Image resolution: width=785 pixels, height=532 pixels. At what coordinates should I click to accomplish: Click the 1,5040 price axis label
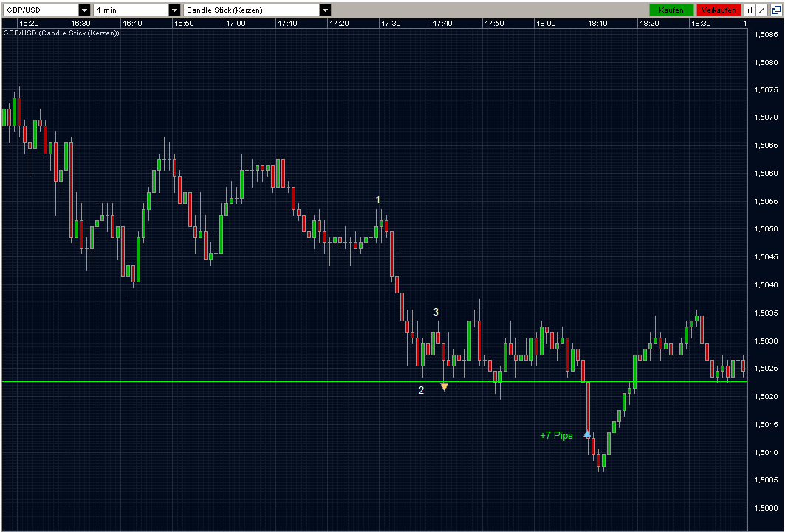click(x=766, y=285)
